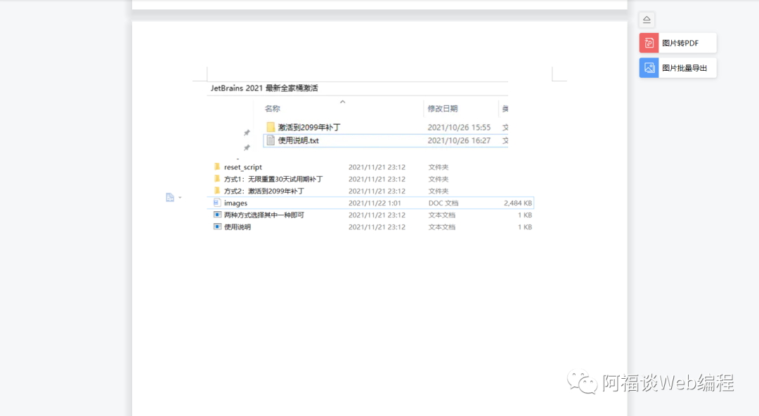
Task: Expand the paste options dropdown arrow
Action: click(x=180, y=197)
